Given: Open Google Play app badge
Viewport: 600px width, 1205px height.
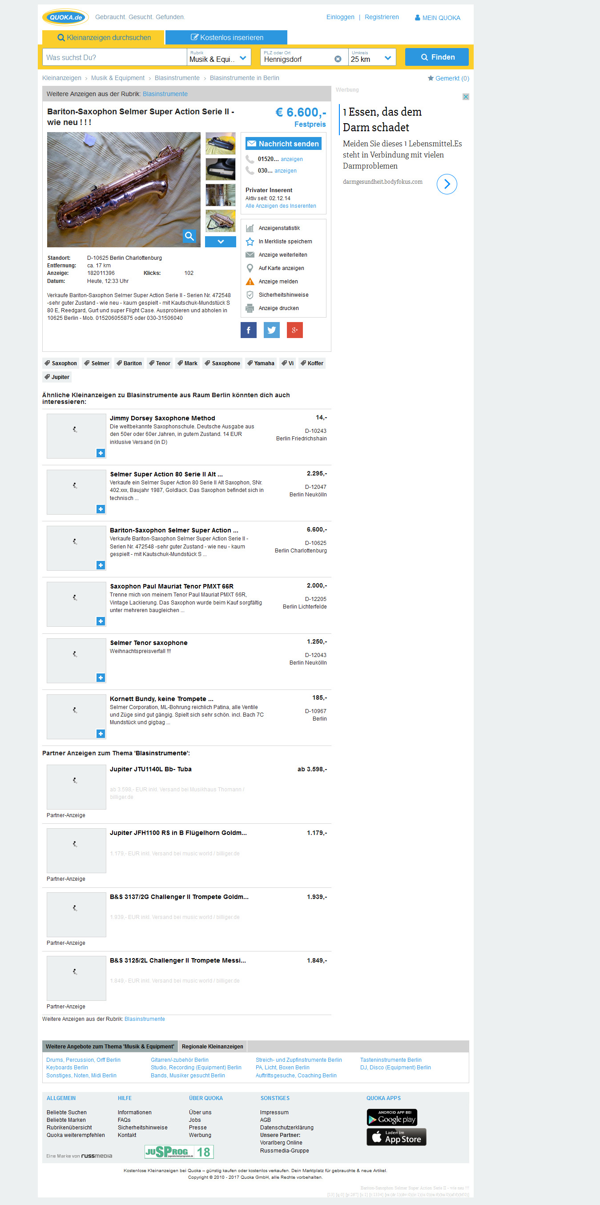Looking at the screenshot, I should click(392, 1117).
